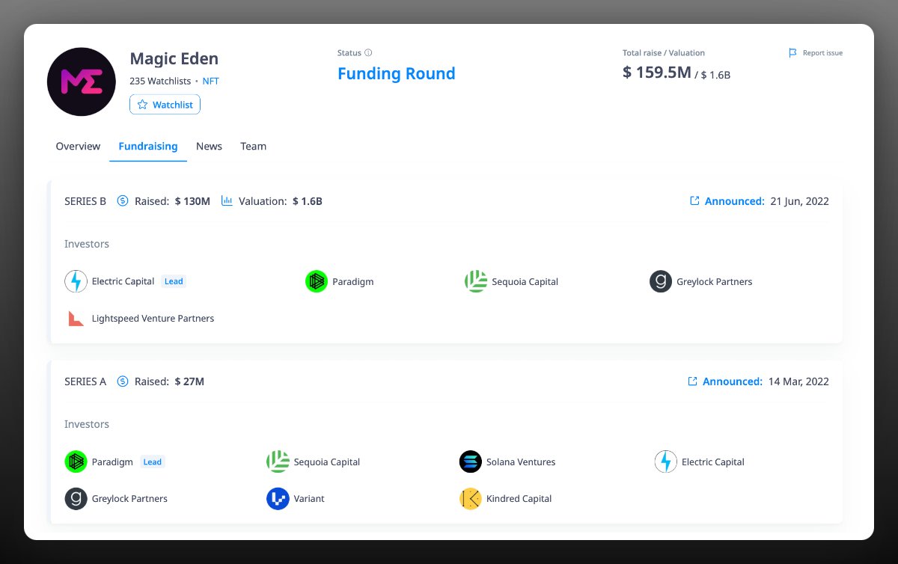898x564 pixels.
Task: Click the 14 Mar, 2022 date
Action: click(x=798, y=381)
